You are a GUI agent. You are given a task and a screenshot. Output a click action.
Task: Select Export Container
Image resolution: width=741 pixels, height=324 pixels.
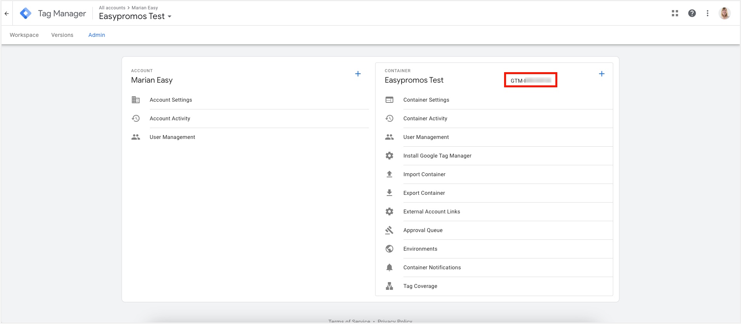424,193
